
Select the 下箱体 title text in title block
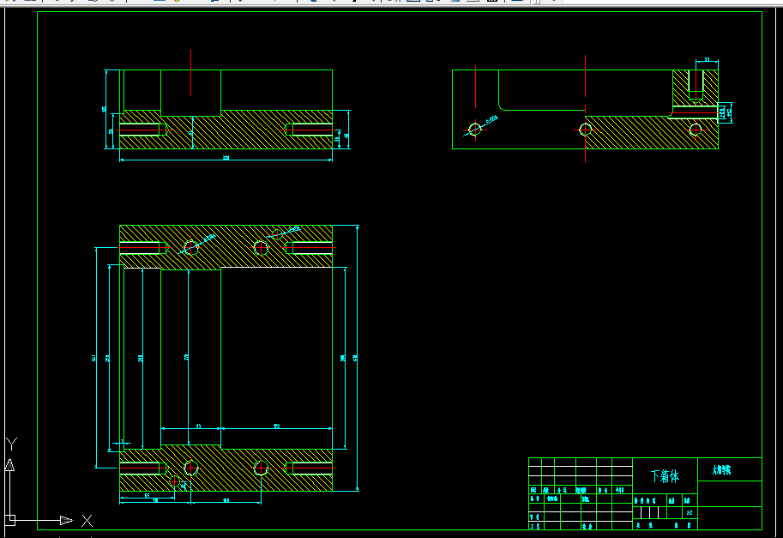[x=665, y=476]
